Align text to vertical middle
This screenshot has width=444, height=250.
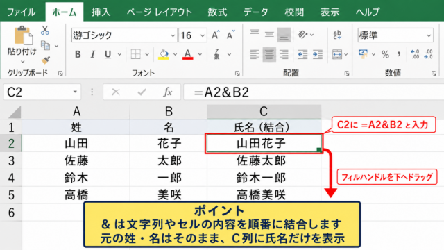[269, 35]
